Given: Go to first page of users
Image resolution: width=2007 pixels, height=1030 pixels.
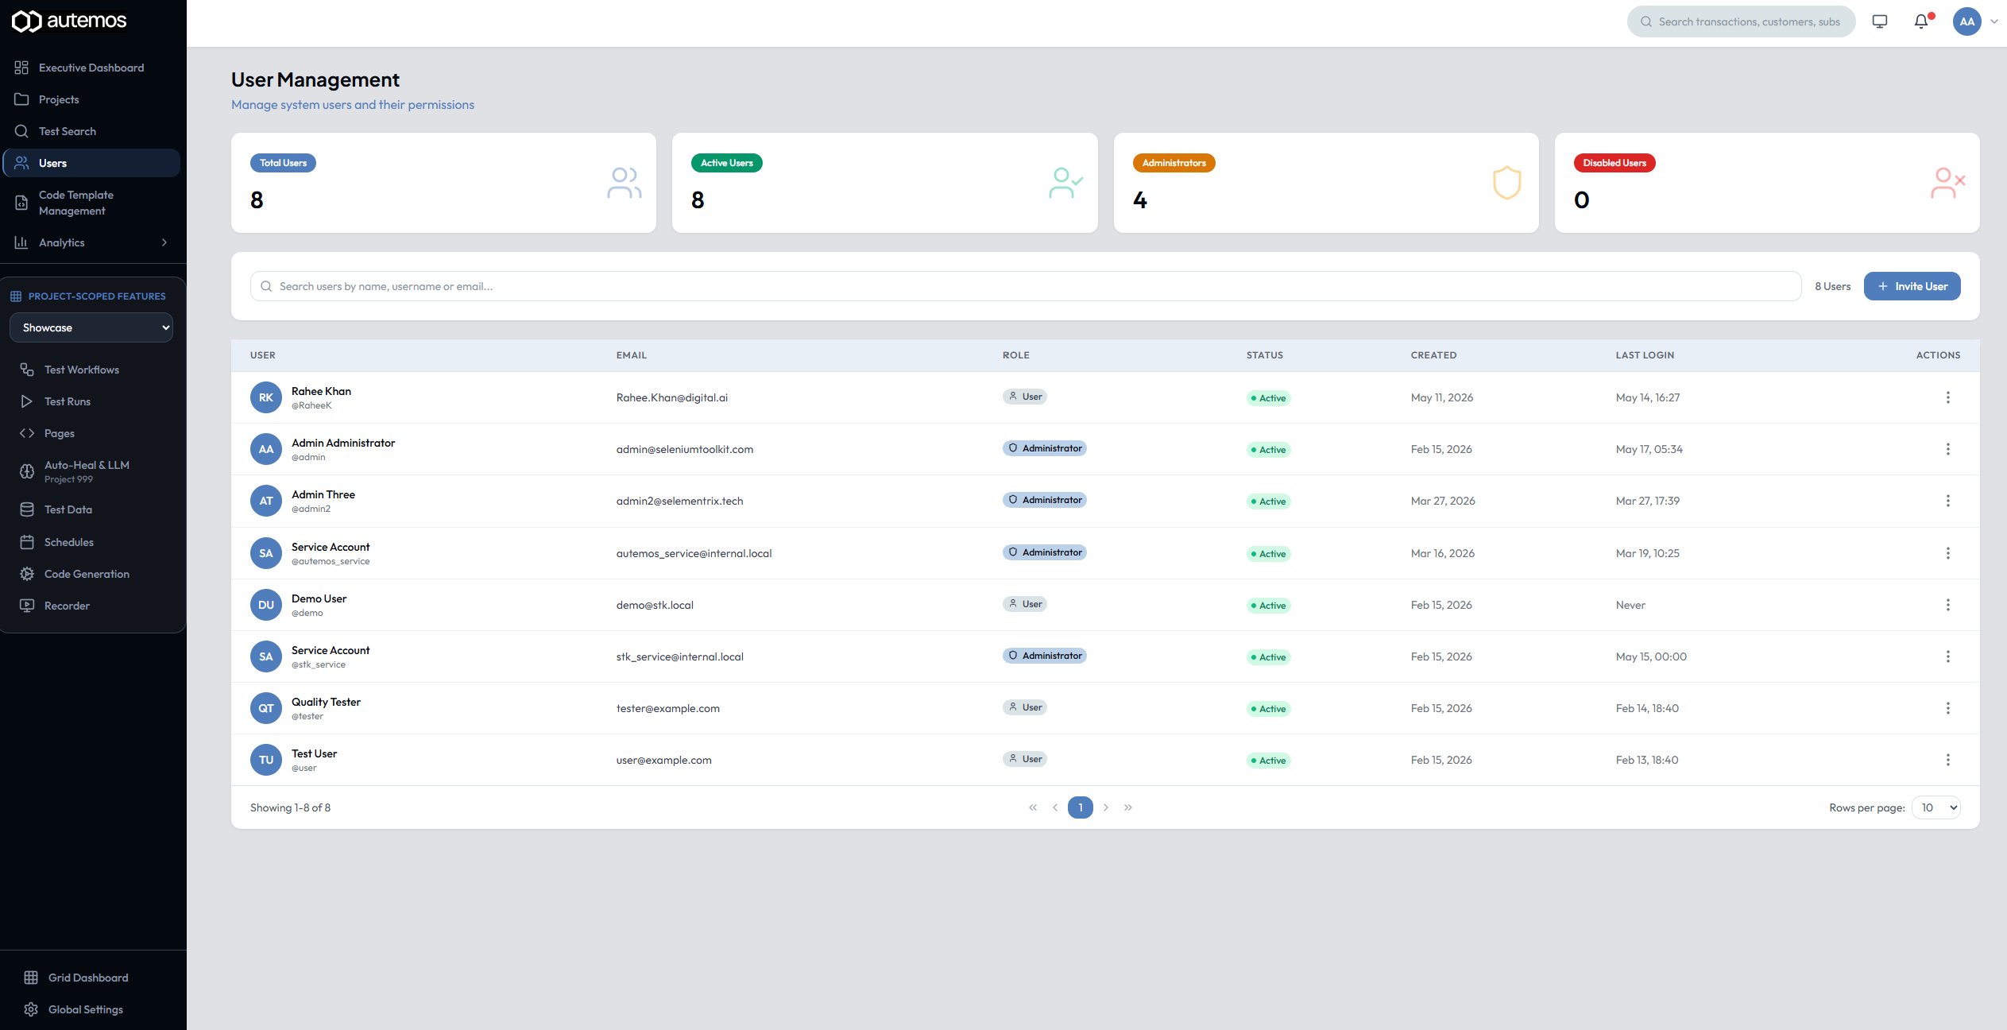Looking at the screenshot, I should tap(1033, 807).
